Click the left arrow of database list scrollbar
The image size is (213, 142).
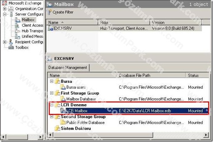tap(50, 135)
